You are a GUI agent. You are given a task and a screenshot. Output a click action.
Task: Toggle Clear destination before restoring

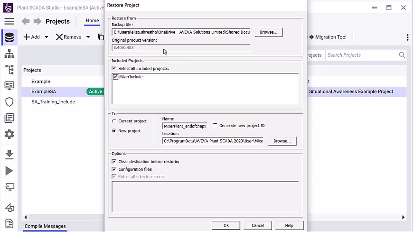coord(114,161)
